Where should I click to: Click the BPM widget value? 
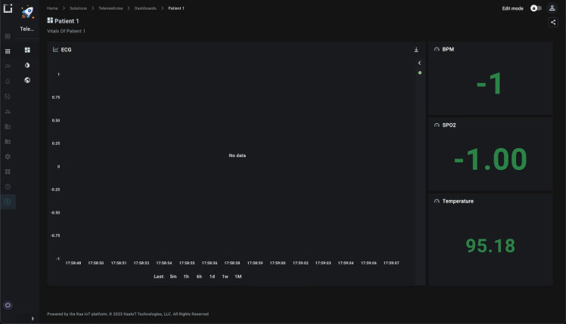point(490,85)
